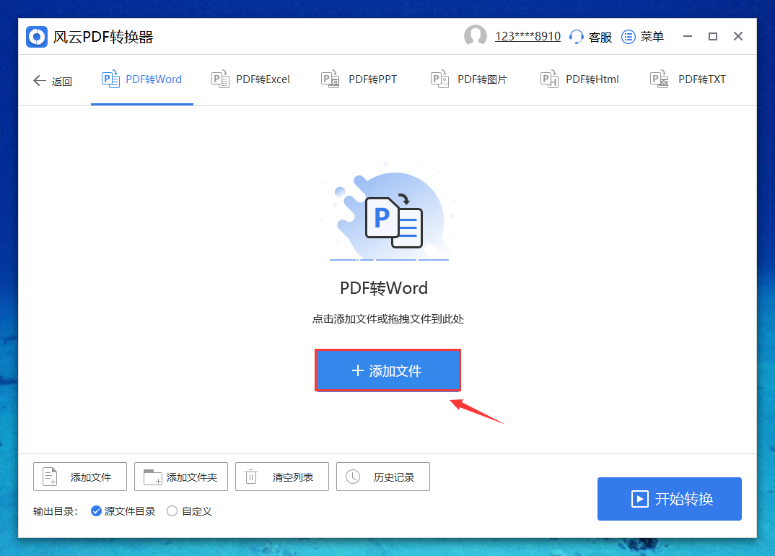Click the clock icon in 历史记录
The height and width of the screenshot is (556, 775).
[353, 477]
